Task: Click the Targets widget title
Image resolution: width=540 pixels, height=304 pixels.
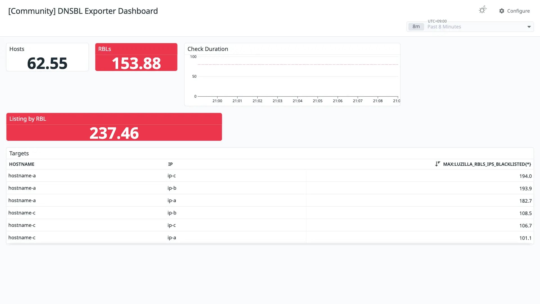Action: coord(19,153)
